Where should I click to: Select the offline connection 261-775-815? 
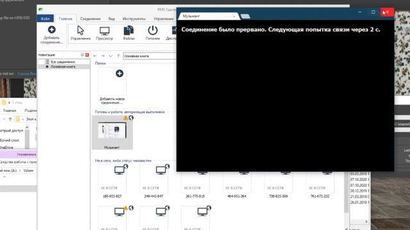[x=195, y=184]
